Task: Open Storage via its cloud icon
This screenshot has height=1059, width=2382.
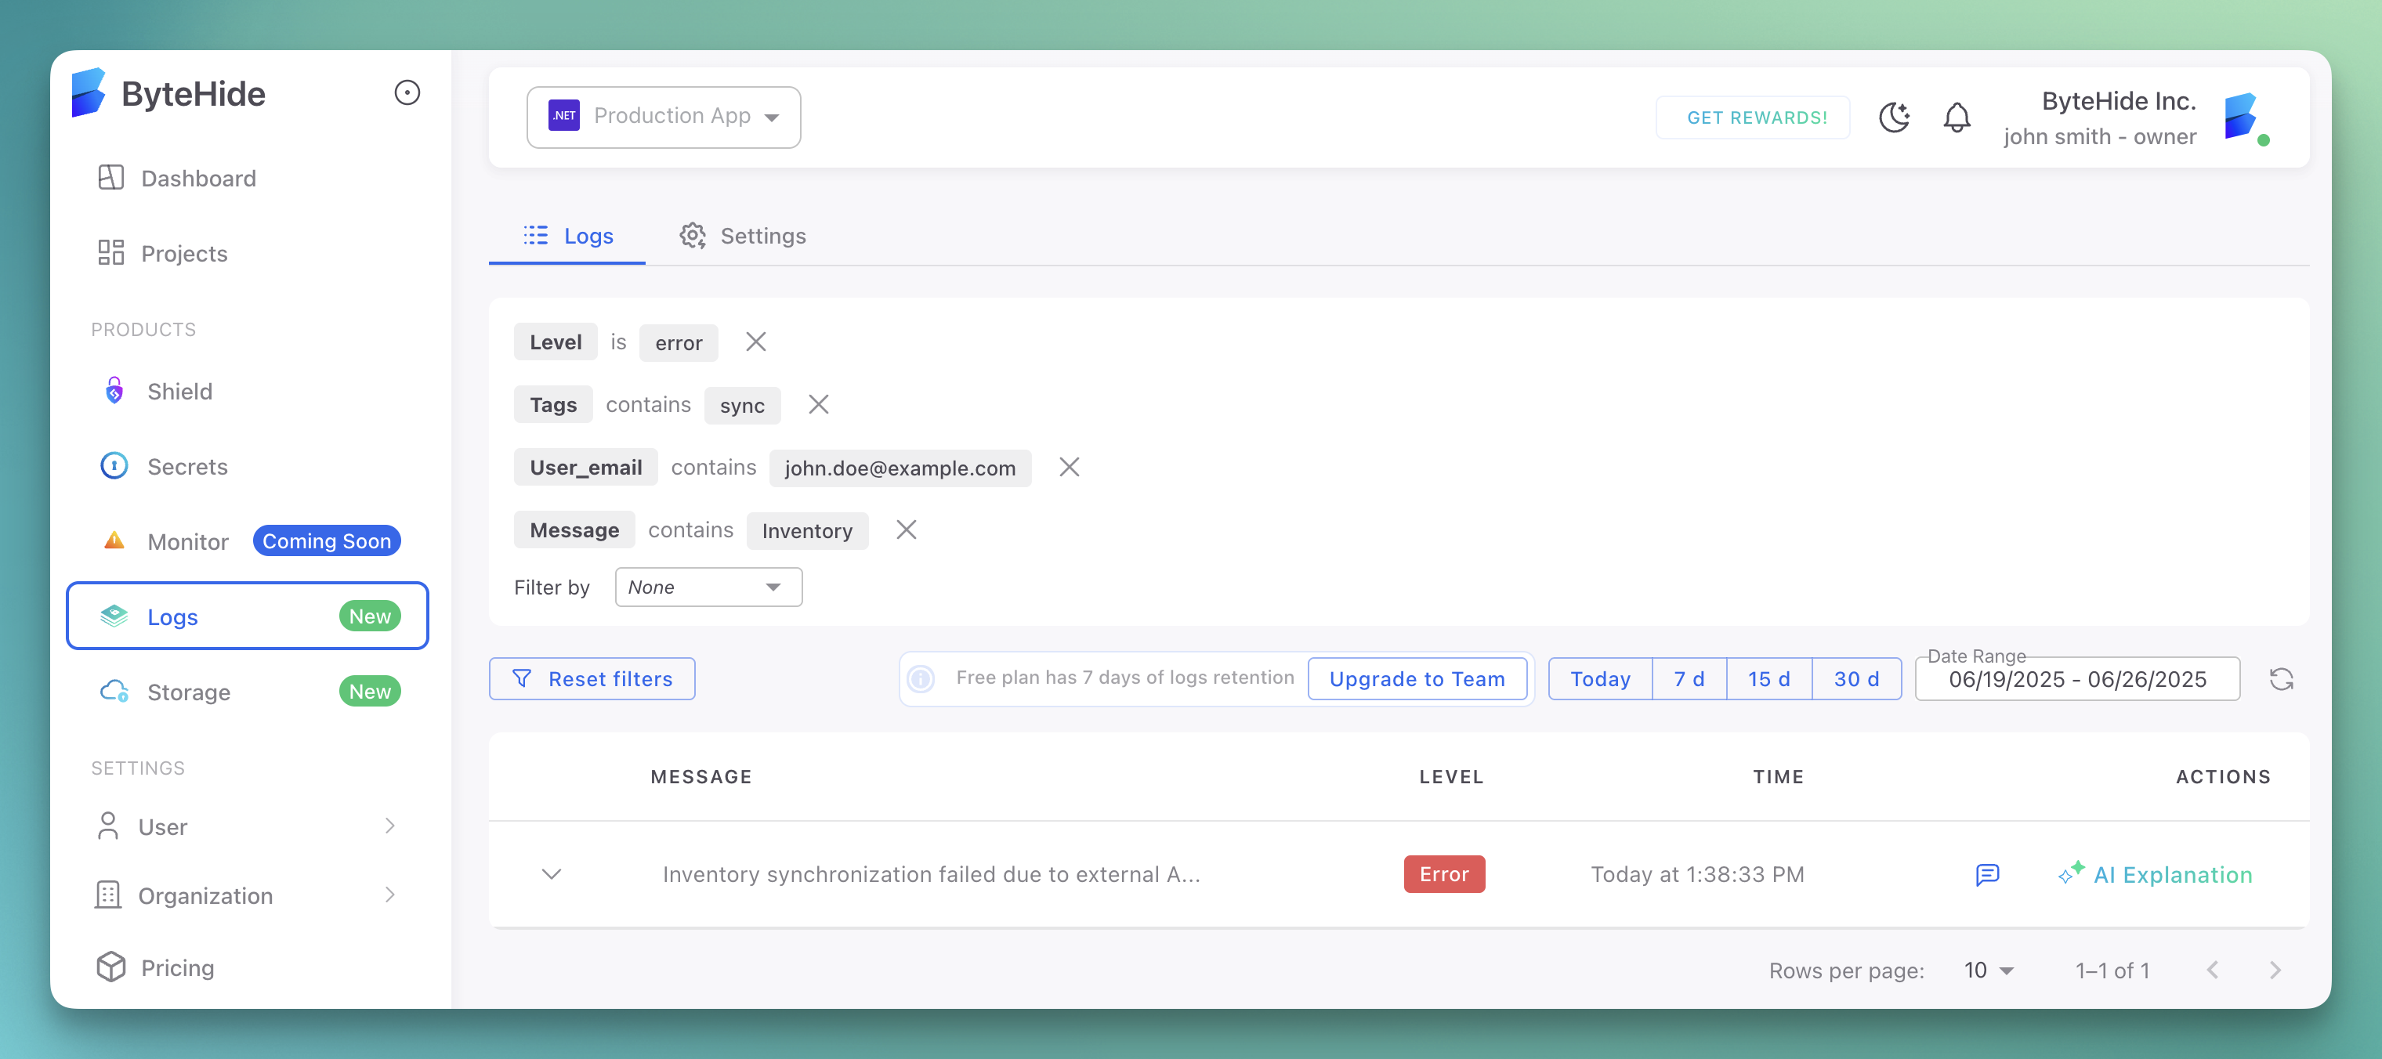Action: (114, 690)
